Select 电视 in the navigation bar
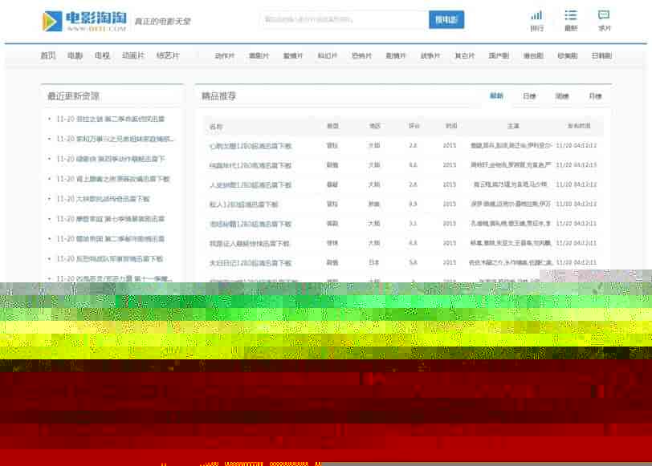This screenshot has height=466, width=652. [102, 56]
